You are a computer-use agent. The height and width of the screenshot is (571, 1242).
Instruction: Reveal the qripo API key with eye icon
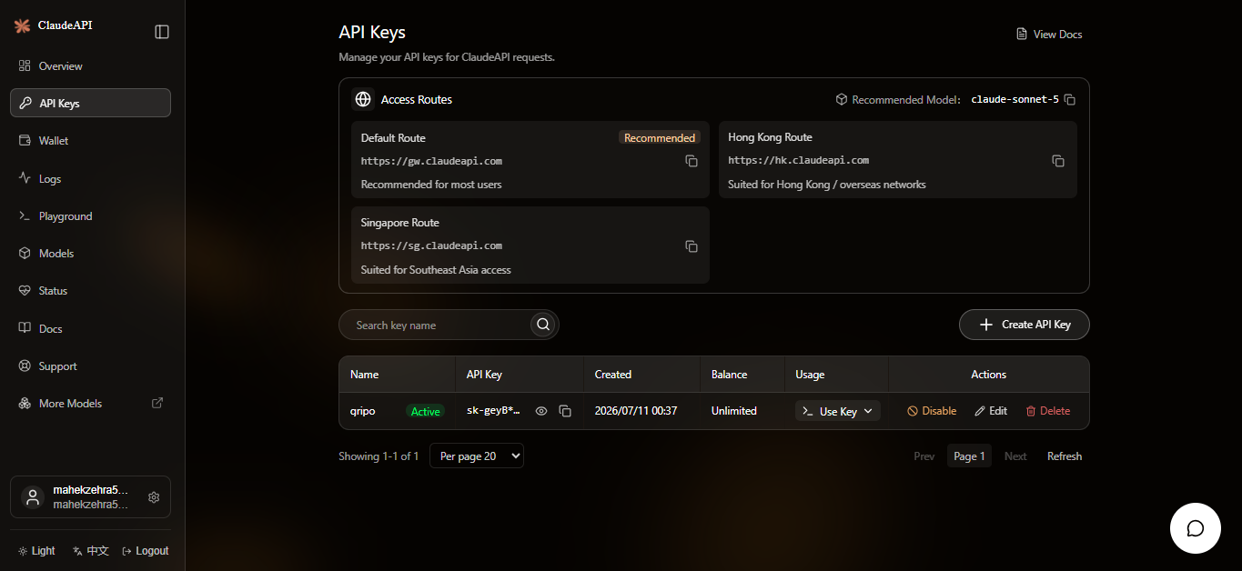click(541, 411)
